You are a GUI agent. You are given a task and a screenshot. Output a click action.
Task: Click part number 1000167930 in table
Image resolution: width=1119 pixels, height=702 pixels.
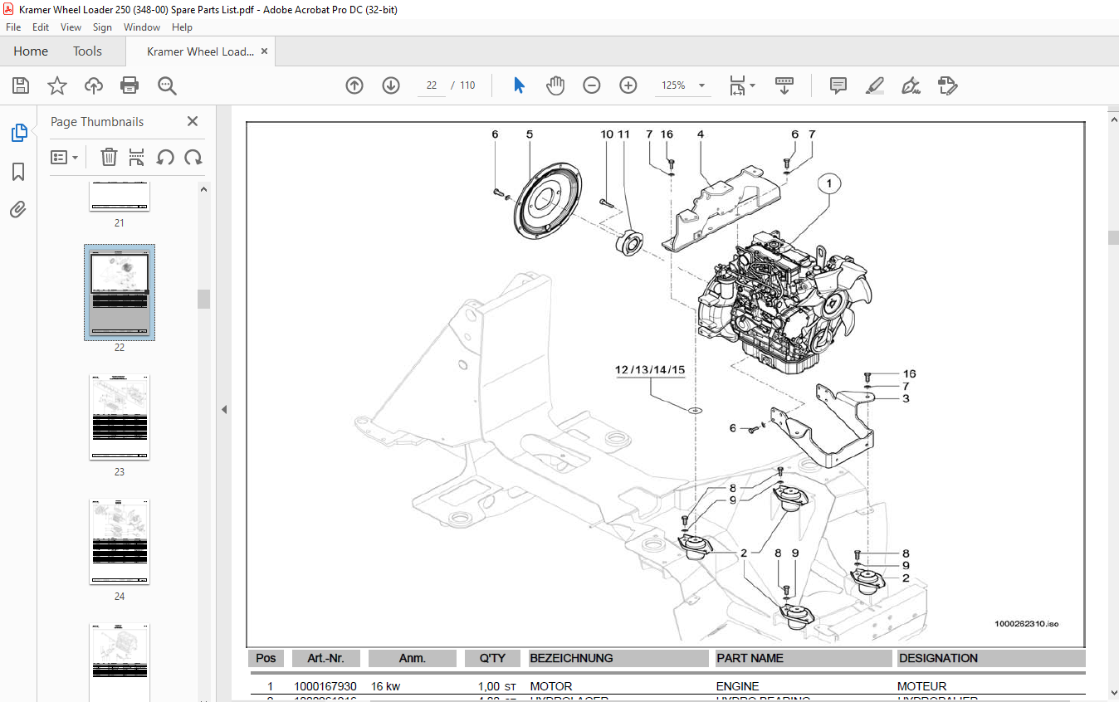pyautogui.click(x=325, y=687)
